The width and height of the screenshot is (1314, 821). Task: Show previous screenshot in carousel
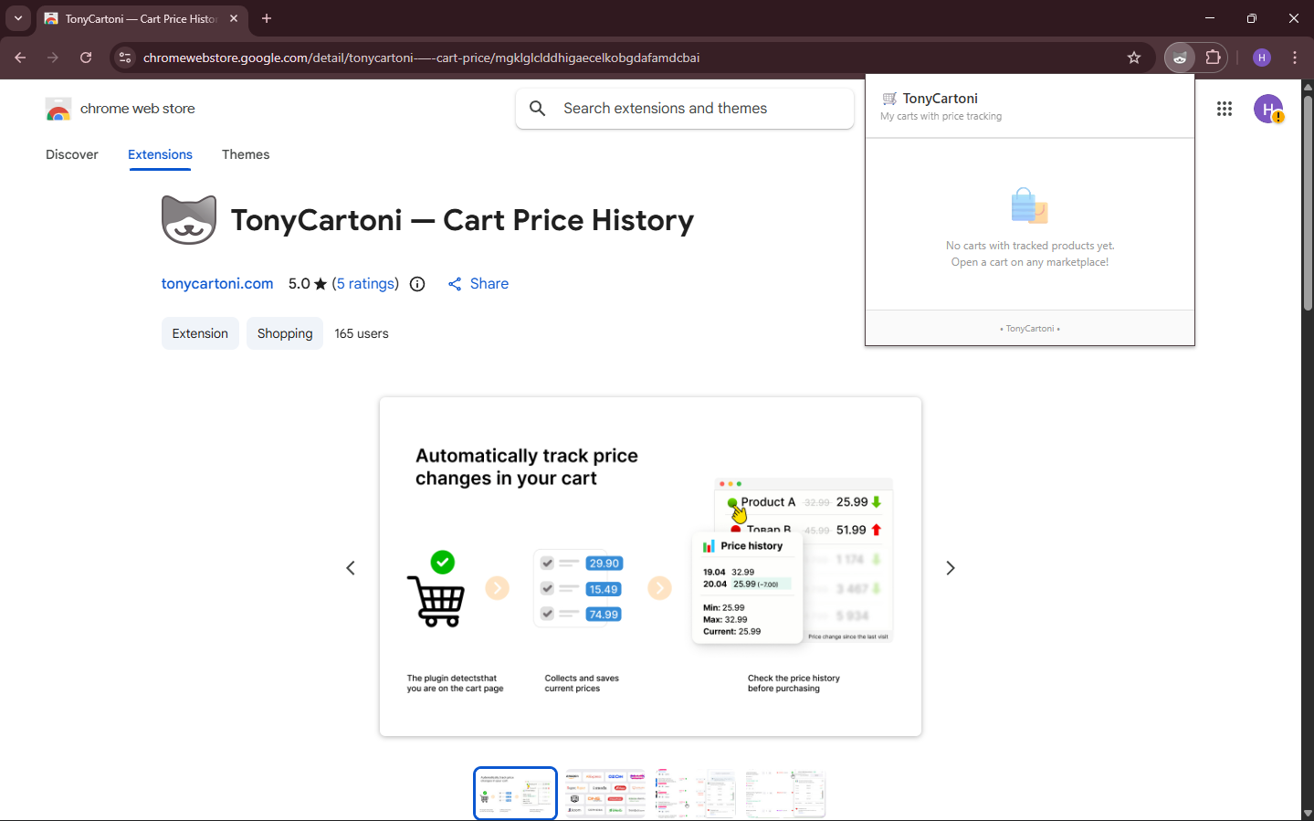point(351,568)
